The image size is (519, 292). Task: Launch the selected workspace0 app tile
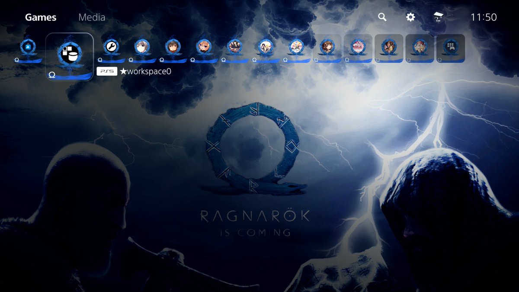[70, 57]
